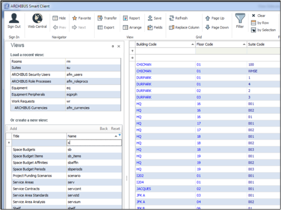This screenshot has height=210, width=282.
Task: Filter by Selection
Action: point(263,30)
